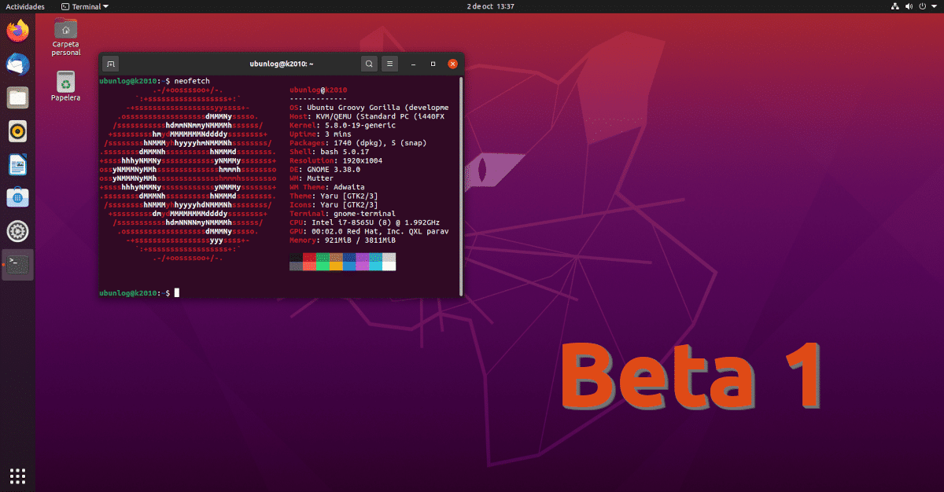944x492 pixels.
Task: Launch Rhythmbox music player
Action: [17, 131]
